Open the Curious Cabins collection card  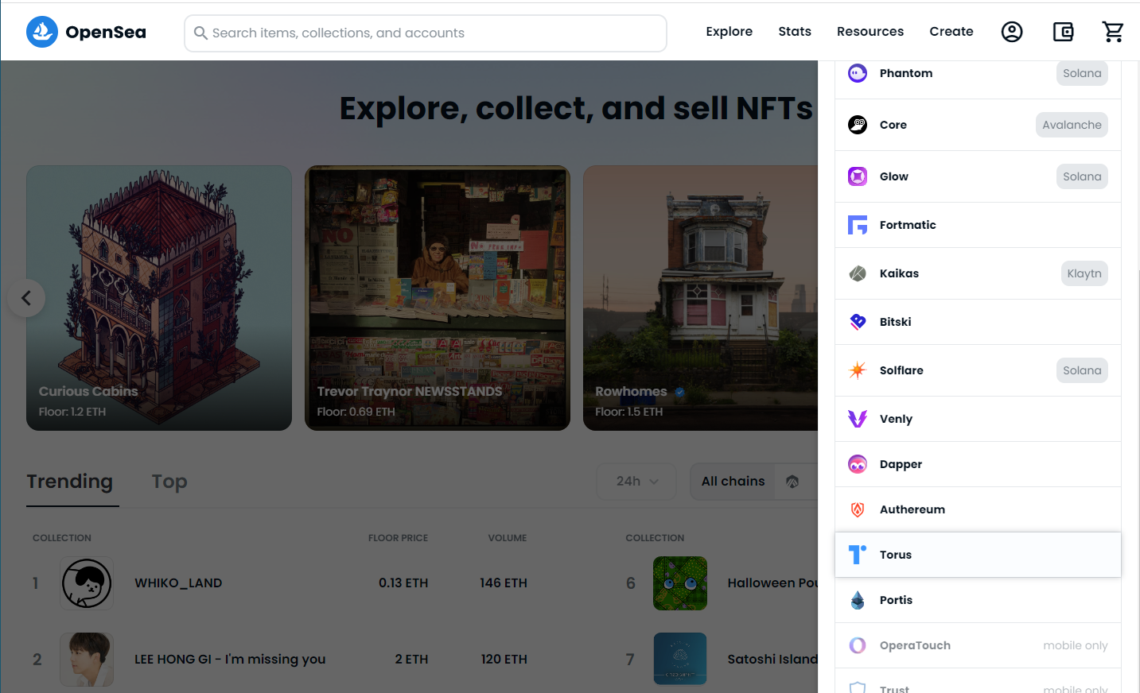[x=159, y=298]
